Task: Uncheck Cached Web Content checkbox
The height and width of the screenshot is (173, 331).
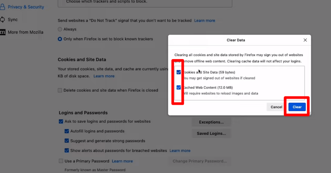Action: 178,87
